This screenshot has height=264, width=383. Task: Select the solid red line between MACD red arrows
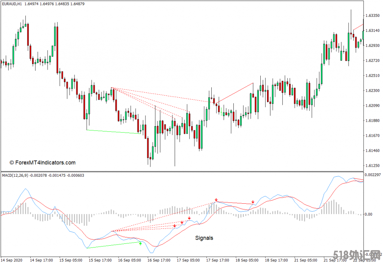pos(235,203)
